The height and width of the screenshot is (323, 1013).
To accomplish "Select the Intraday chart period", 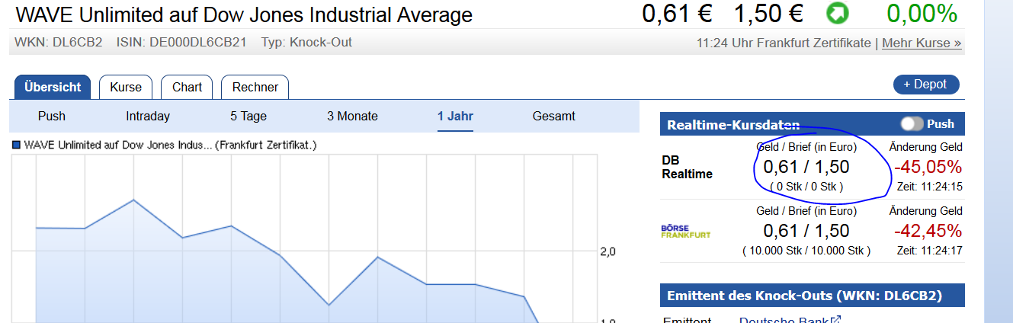I will tap(148, 117).
